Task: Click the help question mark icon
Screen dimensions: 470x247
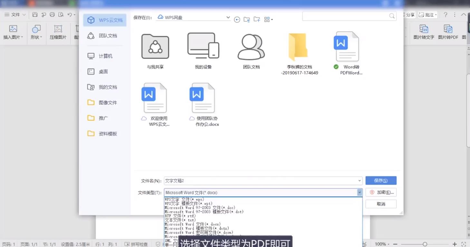Action: [446, 15]
